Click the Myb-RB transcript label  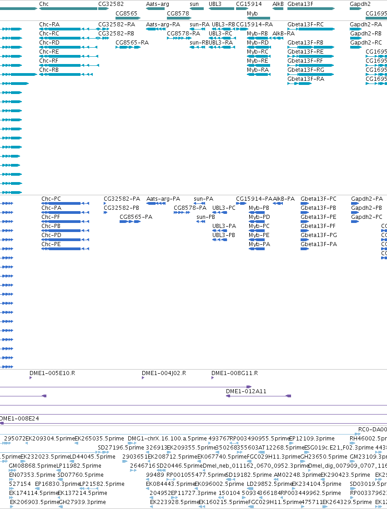tap(257, 34)
